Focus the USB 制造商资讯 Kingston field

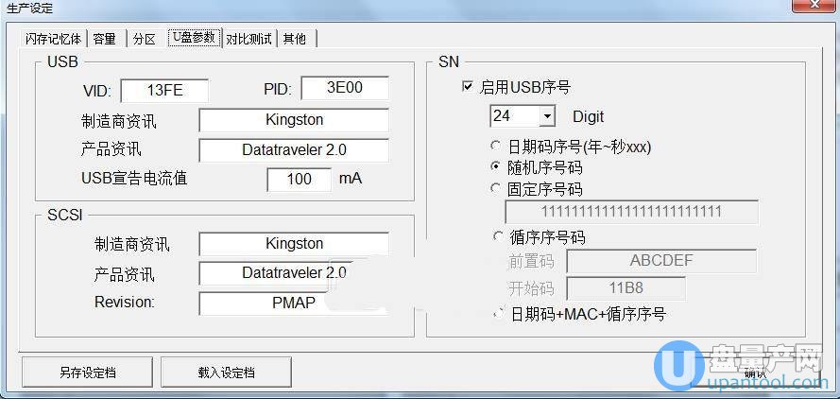click(x=294, y=120)
